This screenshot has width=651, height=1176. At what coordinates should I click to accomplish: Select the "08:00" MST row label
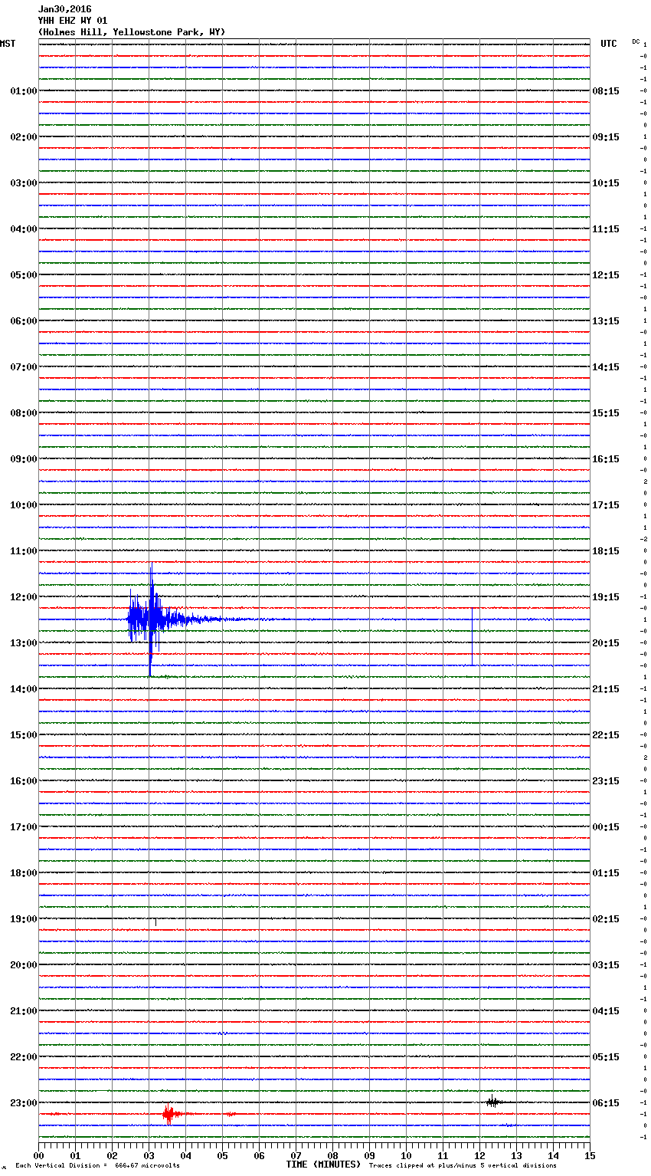23,413
